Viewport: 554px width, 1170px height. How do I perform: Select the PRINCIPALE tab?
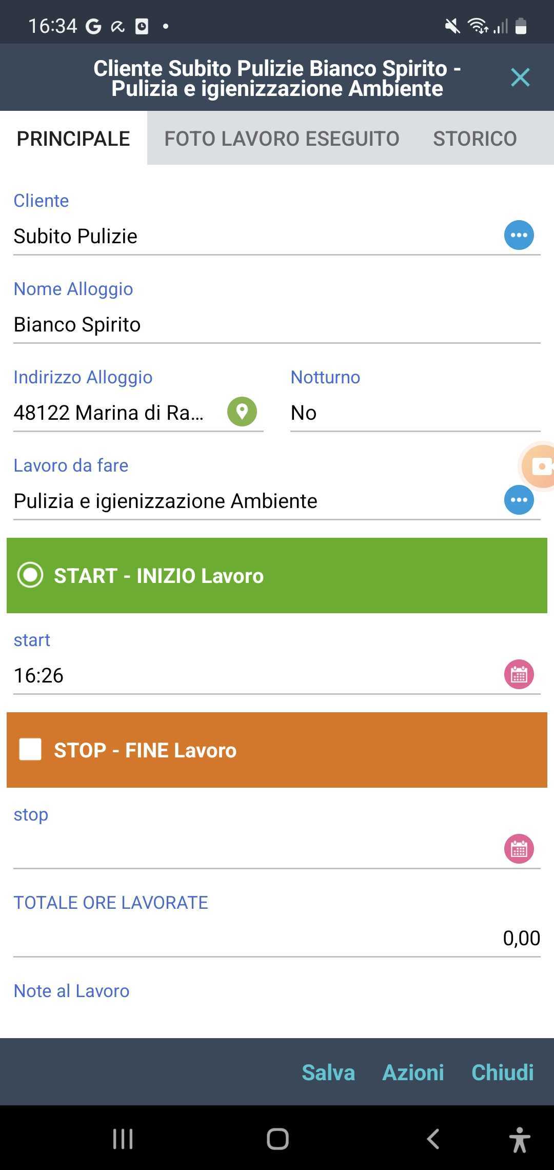(x=73, y=139)
